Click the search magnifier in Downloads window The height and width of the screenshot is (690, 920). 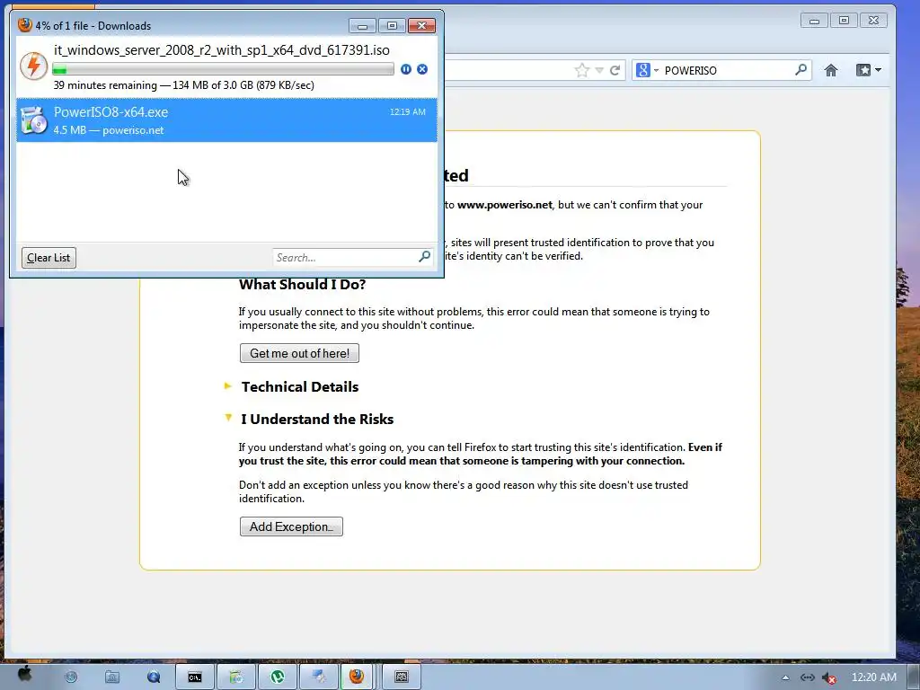click(x=424, y=257)
